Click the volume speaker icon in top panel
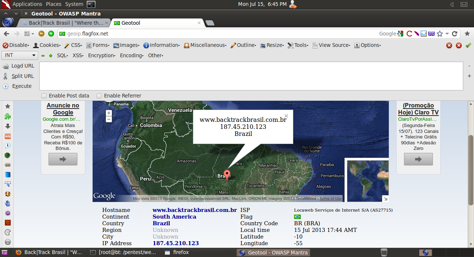Image resolution: width=474 pixels, height=257 pixels. click(452, 4)
